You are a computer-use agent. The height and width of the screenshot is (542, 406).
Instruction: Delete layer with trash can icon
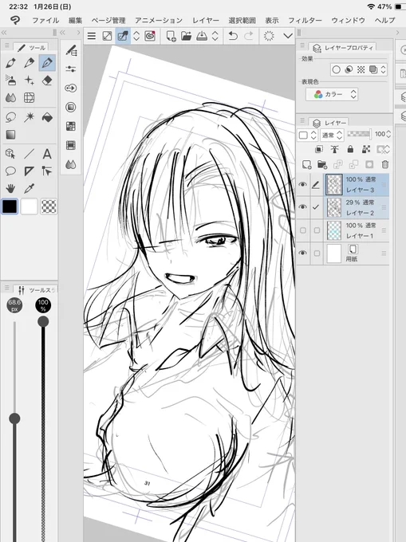[385, 164]
